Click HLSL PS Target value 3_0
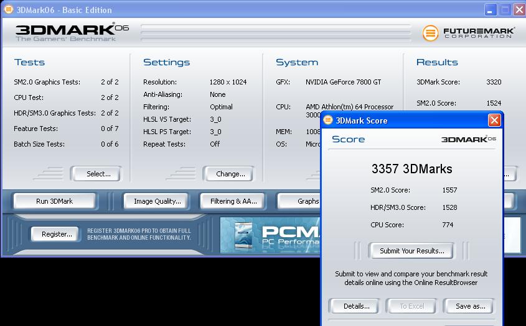Viewport: 526px width, 326px height. [215, 132]
